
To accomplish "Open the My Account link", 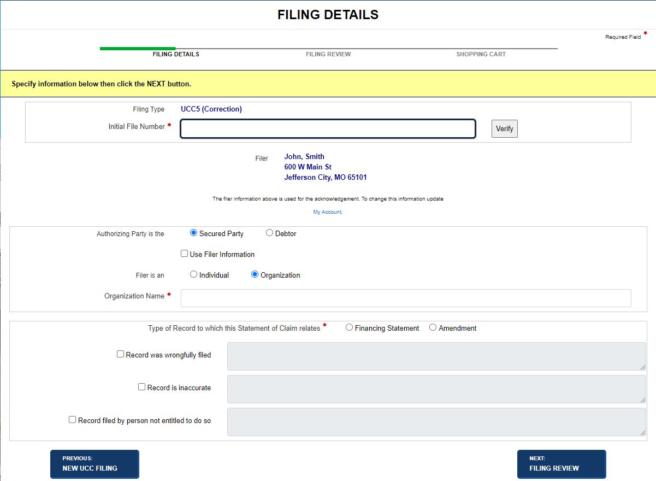I will coord(327,212).
